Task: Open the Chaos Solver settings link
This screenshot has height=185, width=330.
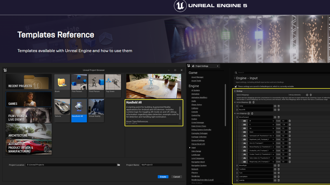Action: pyautogui.click(x=196, y=105)
